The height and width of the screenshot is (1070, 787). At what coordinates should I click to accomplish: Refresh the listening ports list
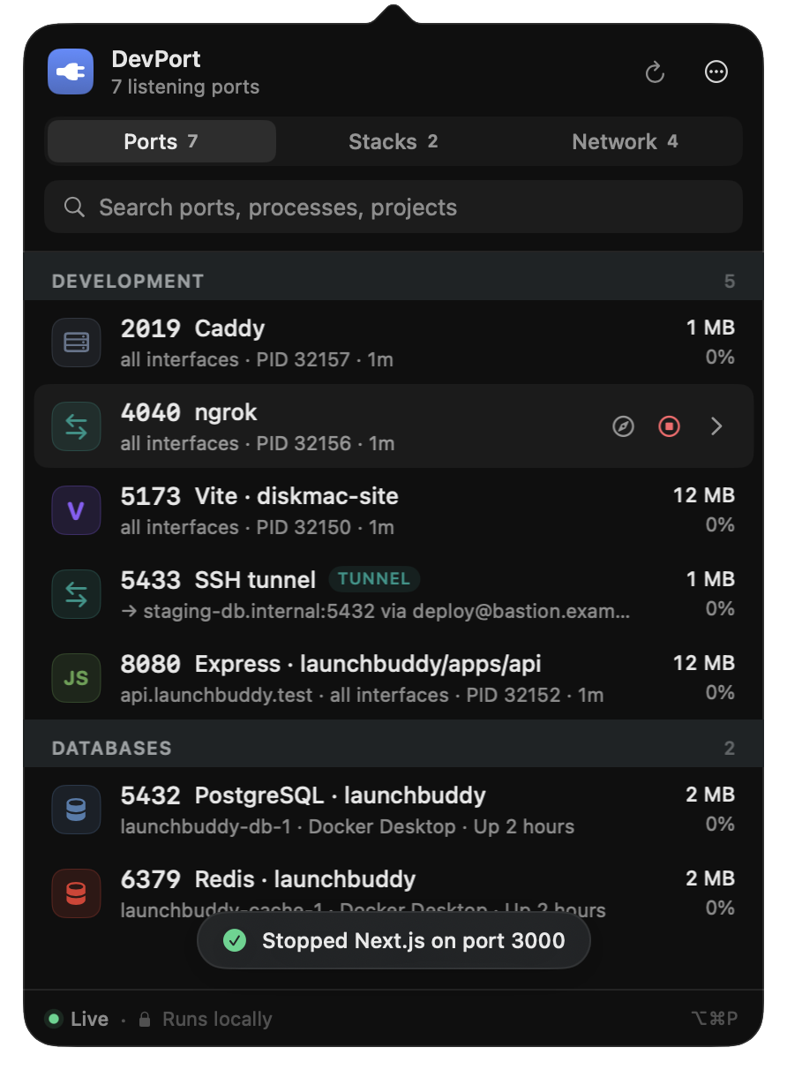point(655,72)
